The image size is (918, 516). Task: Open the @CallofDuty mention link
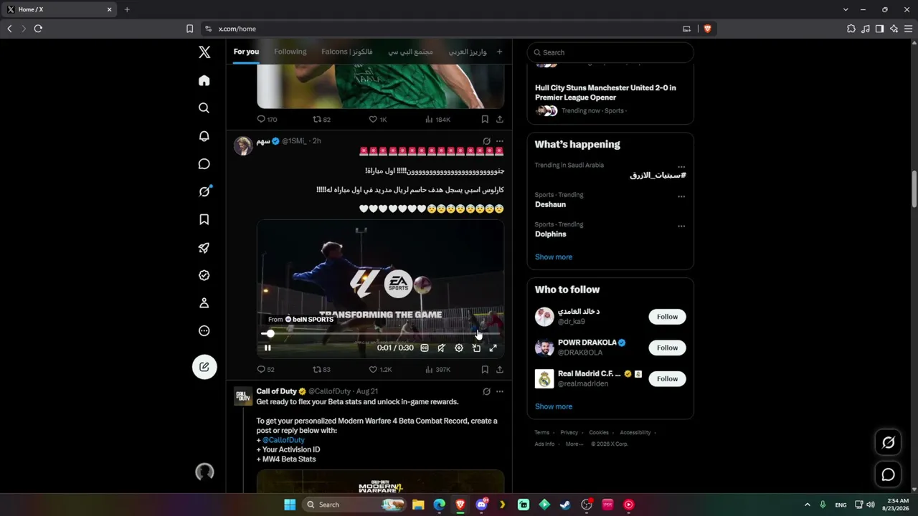[x=283, y=440]
